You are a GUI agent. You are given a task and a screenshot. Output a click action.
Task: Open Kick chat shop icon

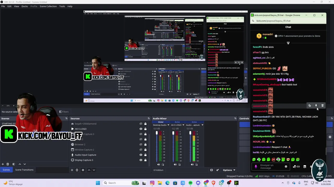coord(305,167)
